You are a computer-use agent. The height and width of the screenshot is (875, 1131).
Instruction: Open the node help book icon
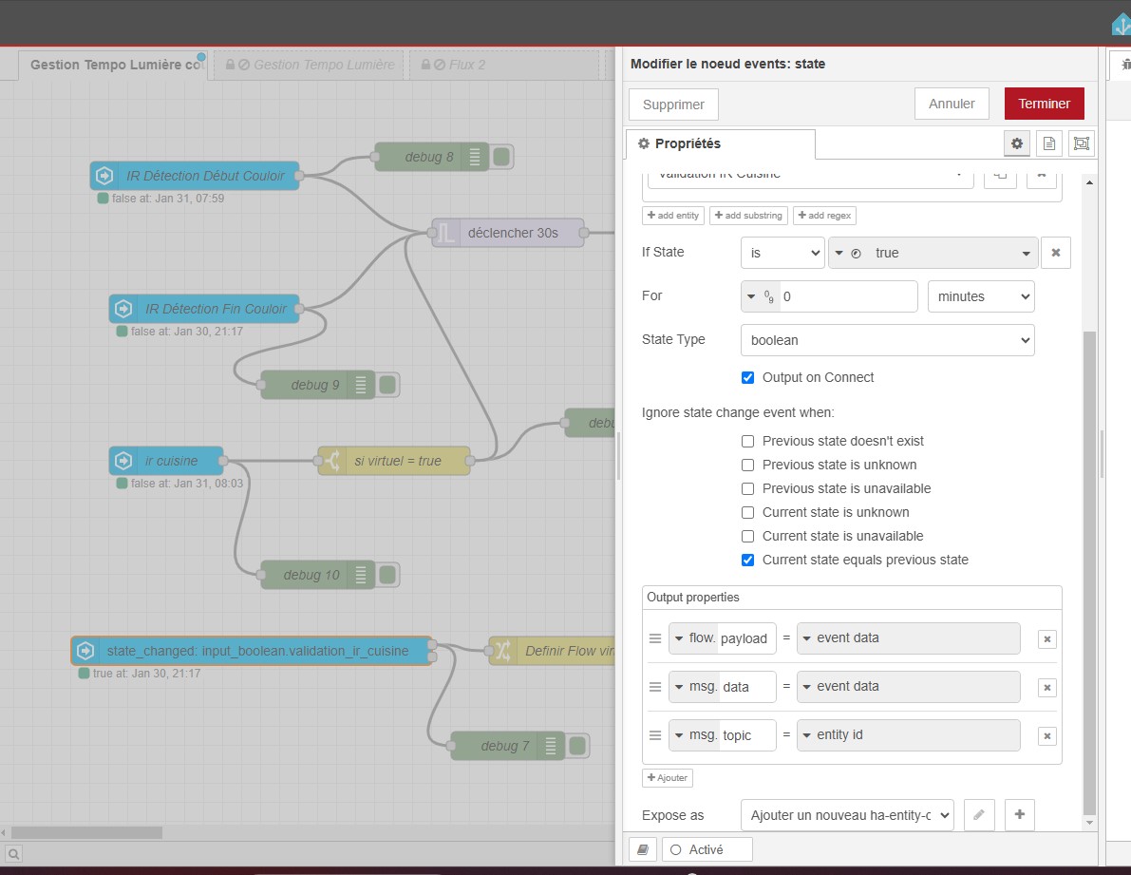coord(643,849)
